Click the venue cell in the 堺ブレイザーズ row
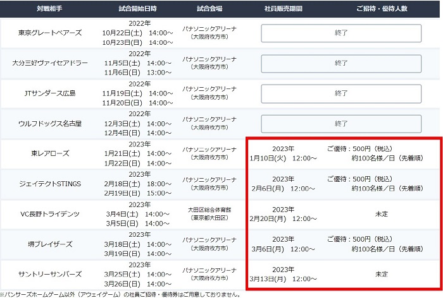 [209, 244]
